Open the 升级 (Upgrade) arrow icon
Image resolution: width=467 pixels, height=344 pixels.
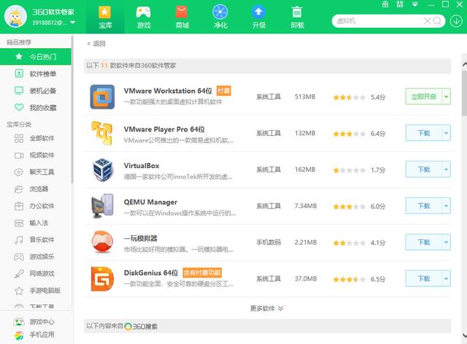point(258,13)
